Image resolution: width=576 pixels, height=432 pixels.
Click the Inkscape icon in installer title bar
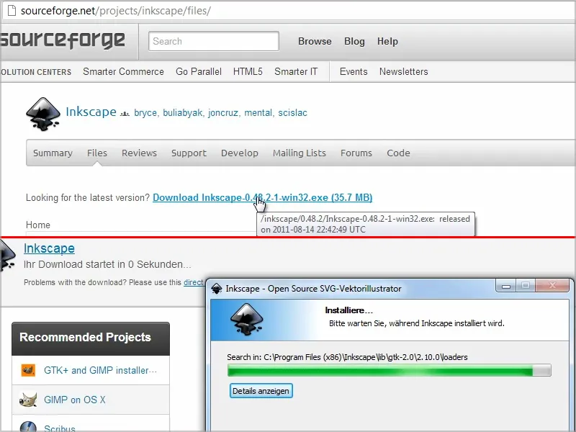[x=217, y=289]
